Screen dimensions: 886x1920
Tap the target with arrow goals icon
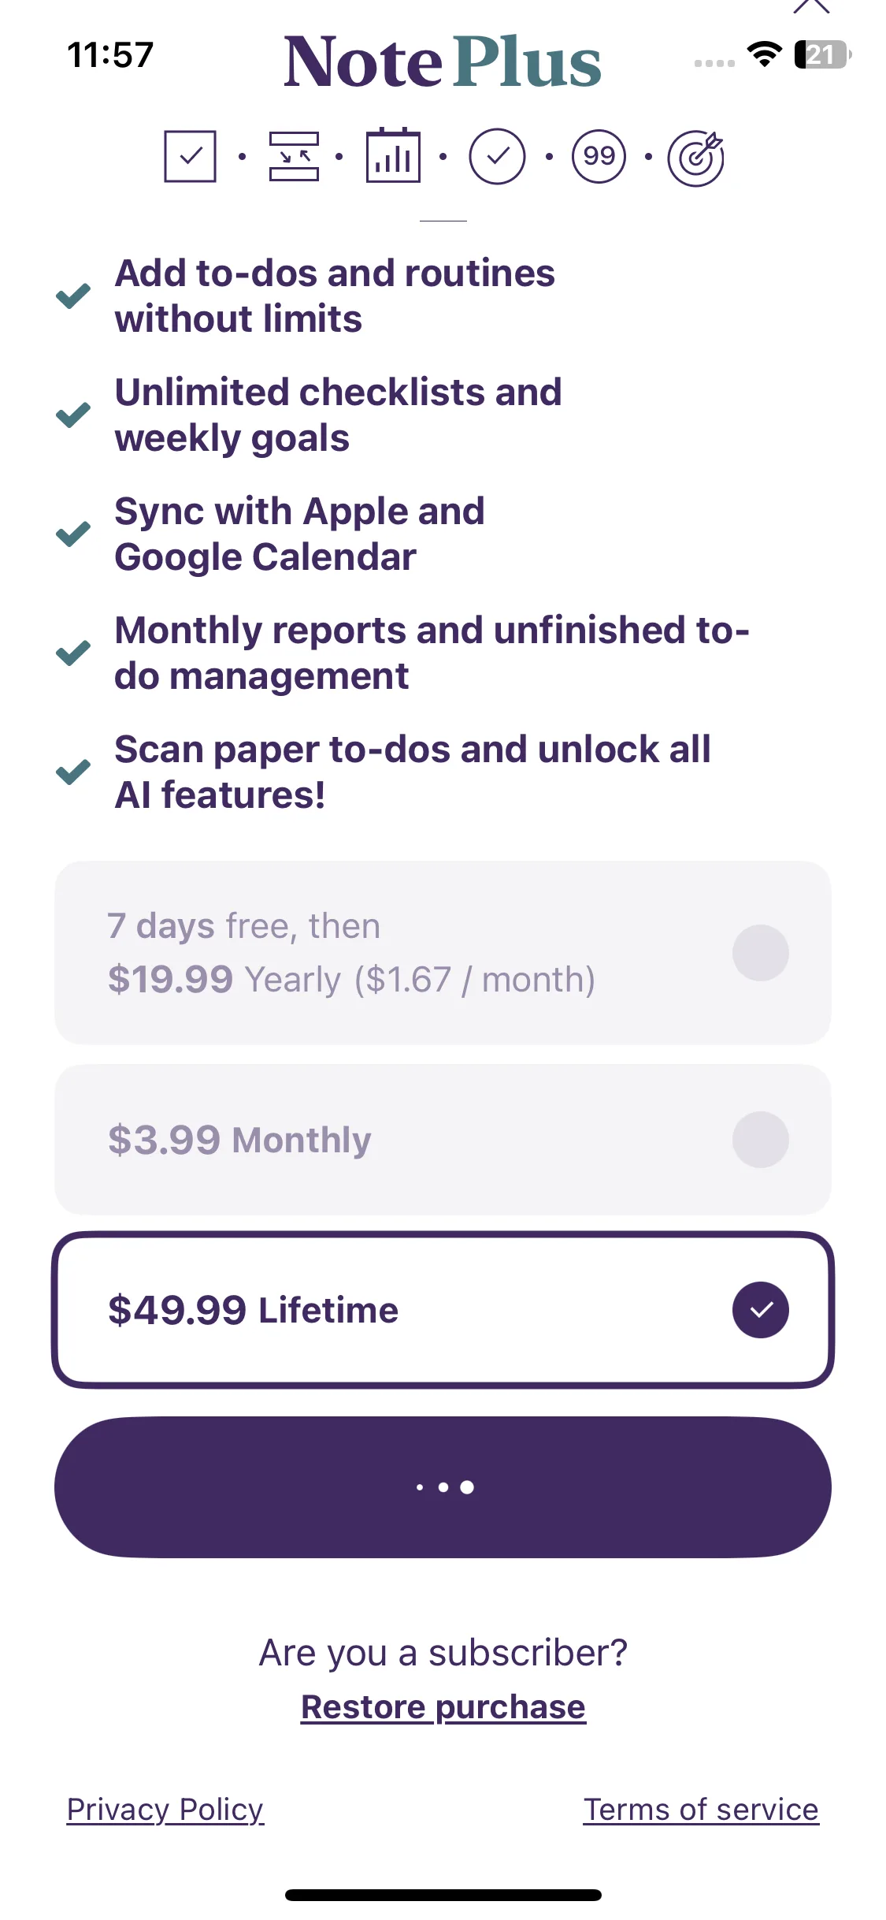(x=696, y=158)
